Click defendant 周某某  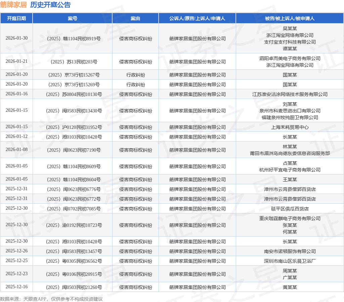(x=290, y=271)
